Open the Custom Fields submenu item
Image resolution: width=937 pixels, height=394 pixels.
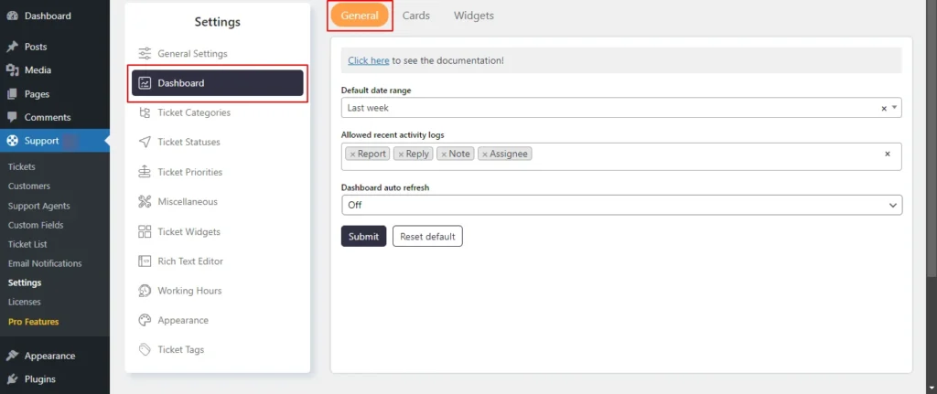tap(36, 225)
